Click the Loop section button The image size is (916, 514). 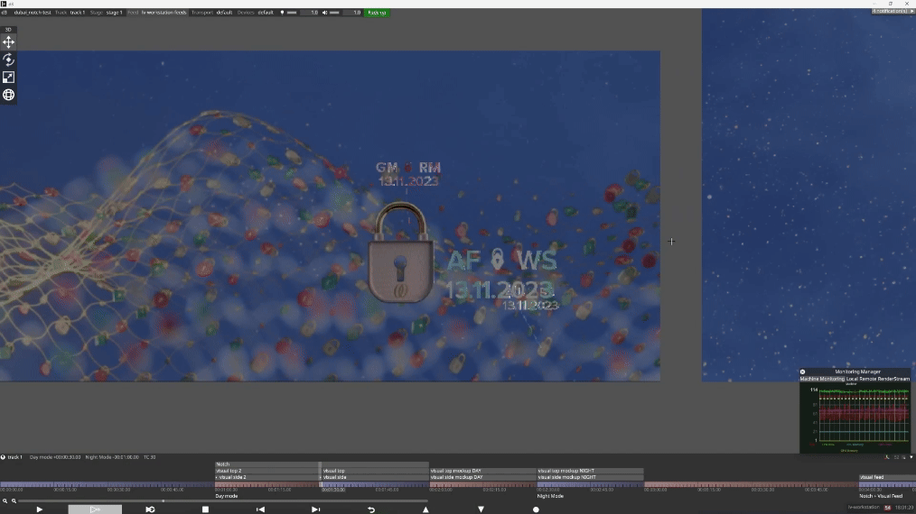click(150, 509)
